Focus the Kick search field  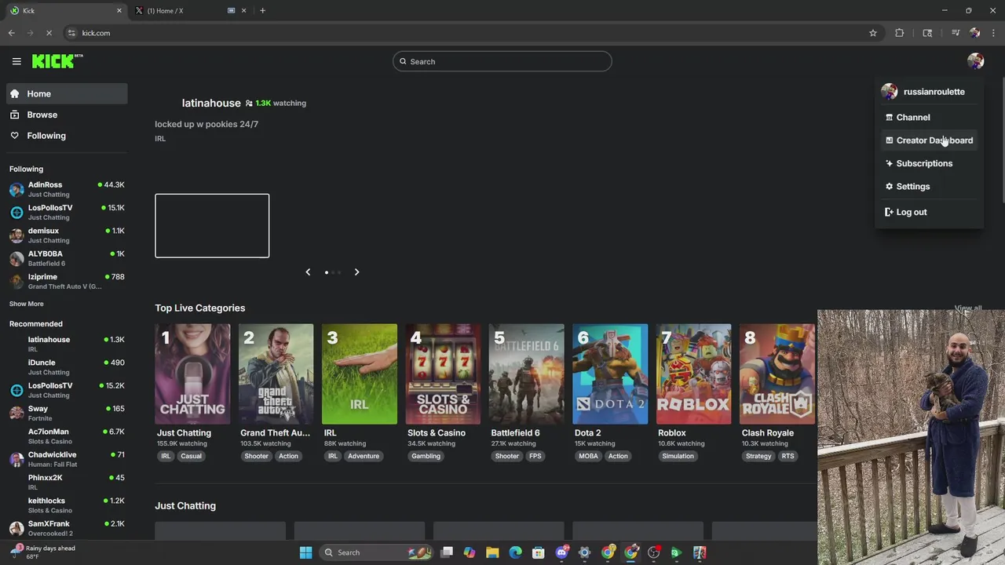502,61
